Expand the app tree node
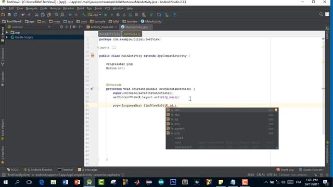 point(7,32)
